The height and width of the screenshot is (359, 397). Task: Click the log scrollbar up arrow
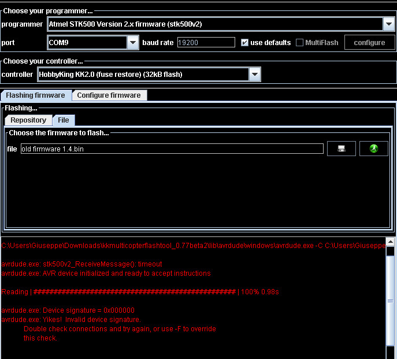[390, 242]
